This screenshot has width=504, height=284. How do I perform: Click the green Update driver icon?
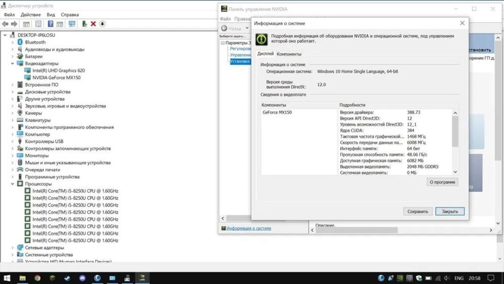pos(84,24)
